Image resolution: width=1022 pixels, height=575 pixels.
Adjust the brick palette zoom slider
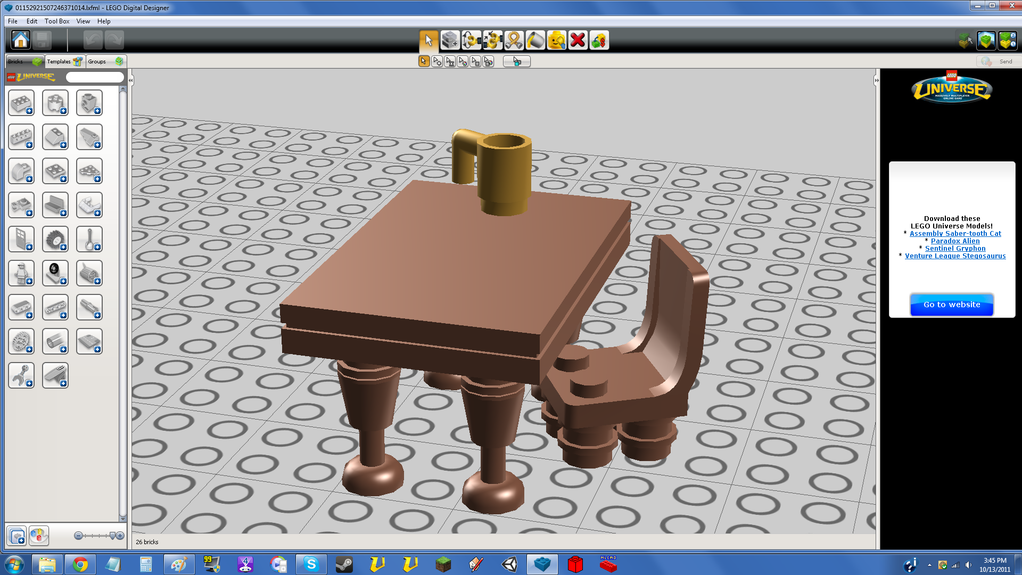tap(112, 536)
